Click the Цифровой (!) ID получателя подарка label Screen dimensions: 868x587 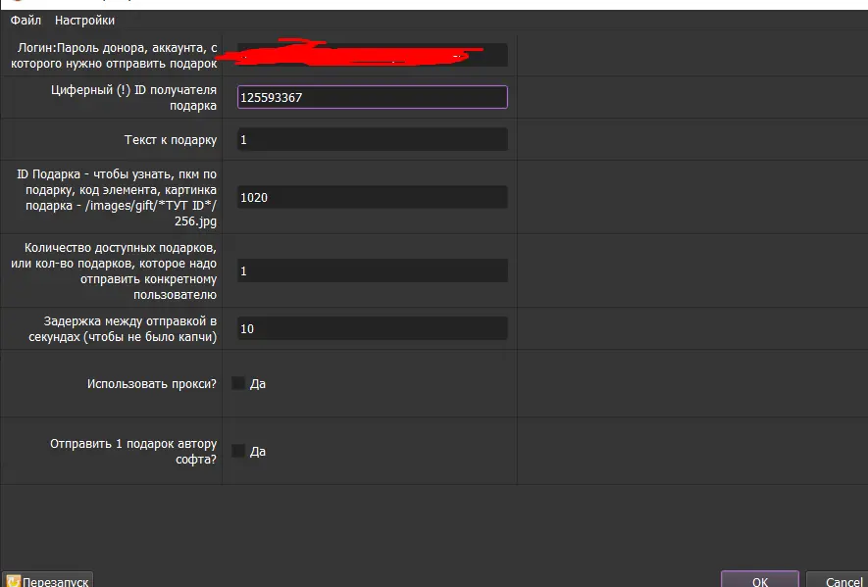click(133, 98)
